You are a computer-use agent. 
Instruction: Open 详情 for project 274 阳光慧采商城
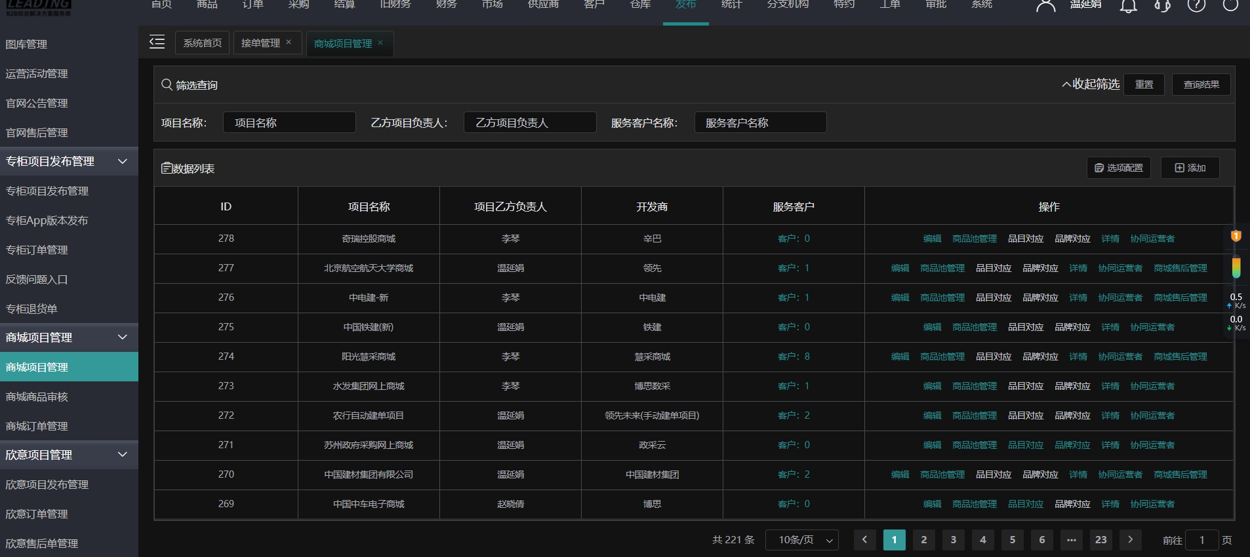tap(1078, 356)
